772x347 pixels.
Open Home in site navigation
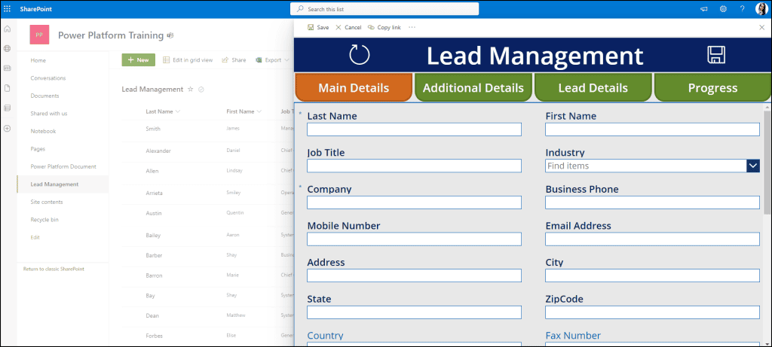point(38,60)
